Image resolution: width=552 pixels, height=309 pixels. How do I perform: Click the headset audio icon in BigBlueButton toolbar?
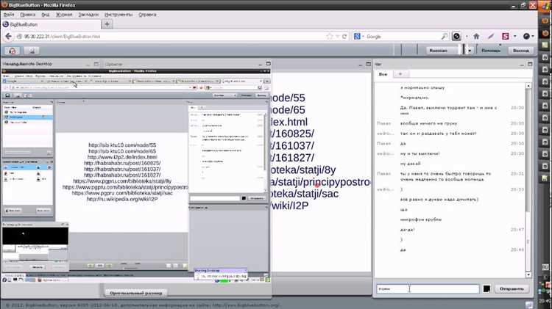12,51
